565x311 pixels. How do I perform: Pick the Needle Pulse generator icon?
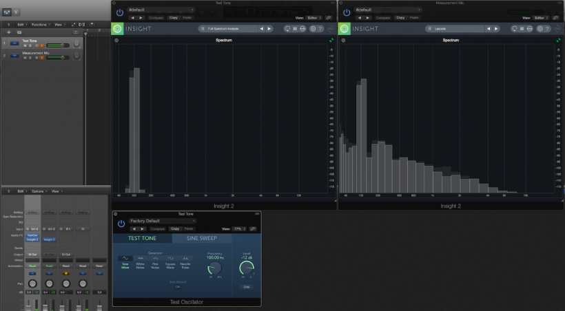click(186, 259)
